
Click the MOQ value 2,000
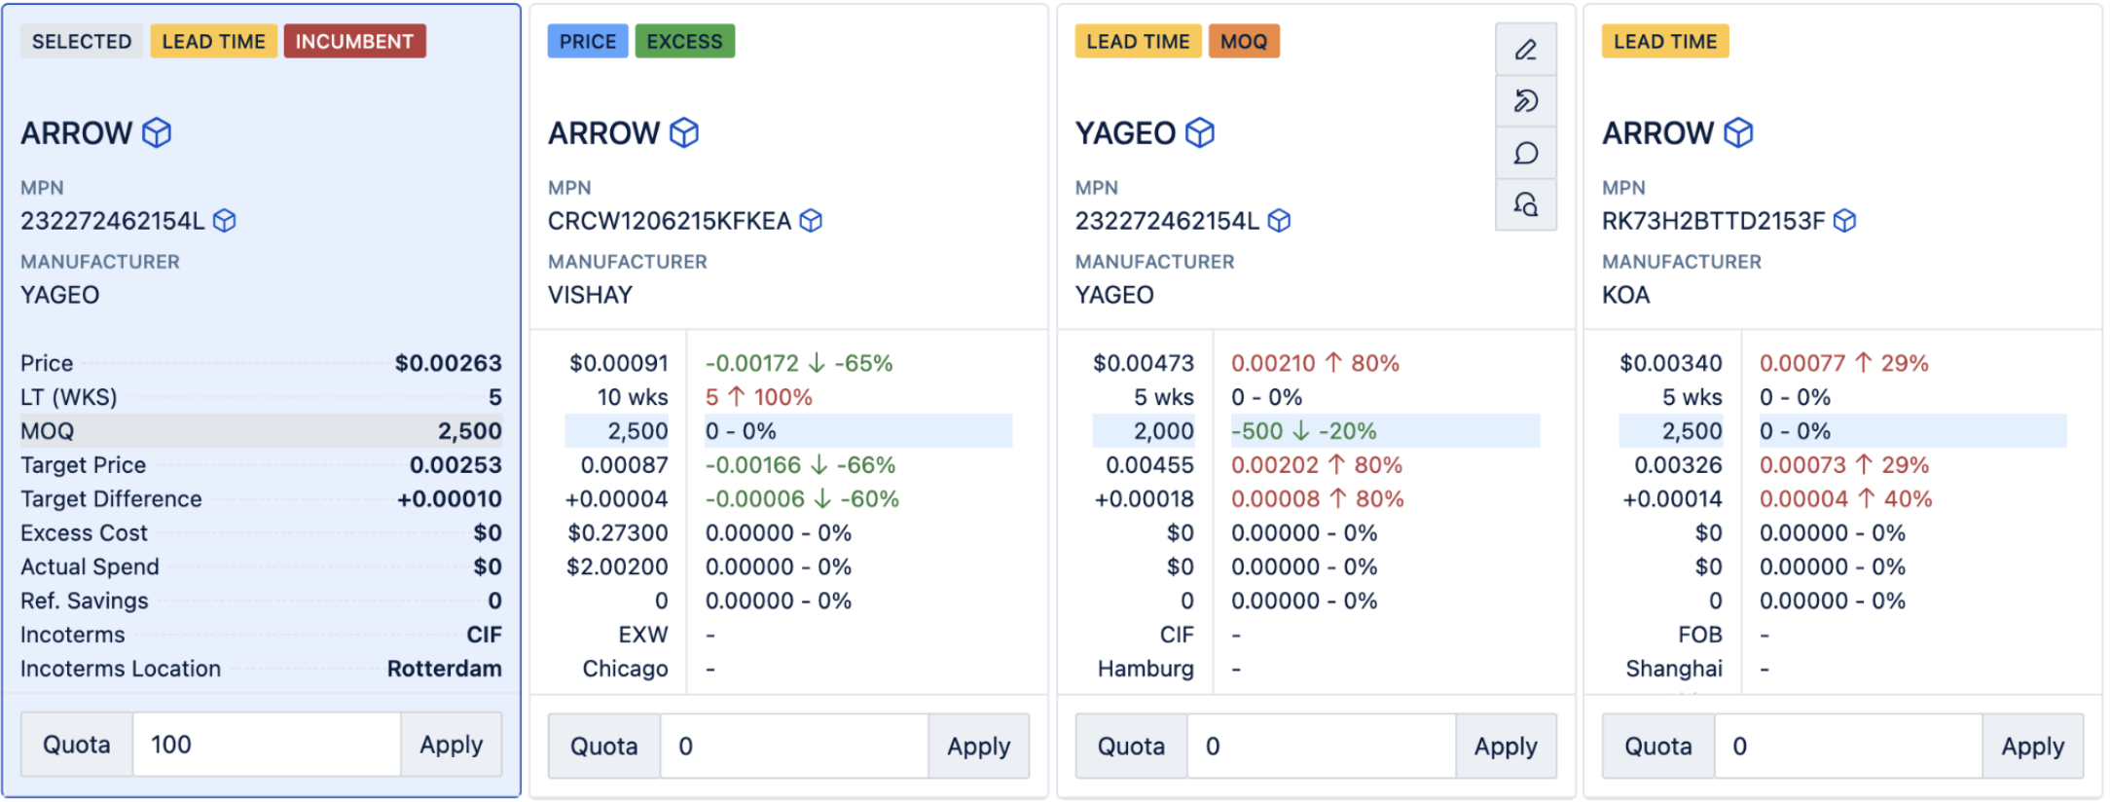point(1164,431)
